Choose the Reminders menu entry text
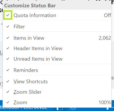 (x=26, y=70)
